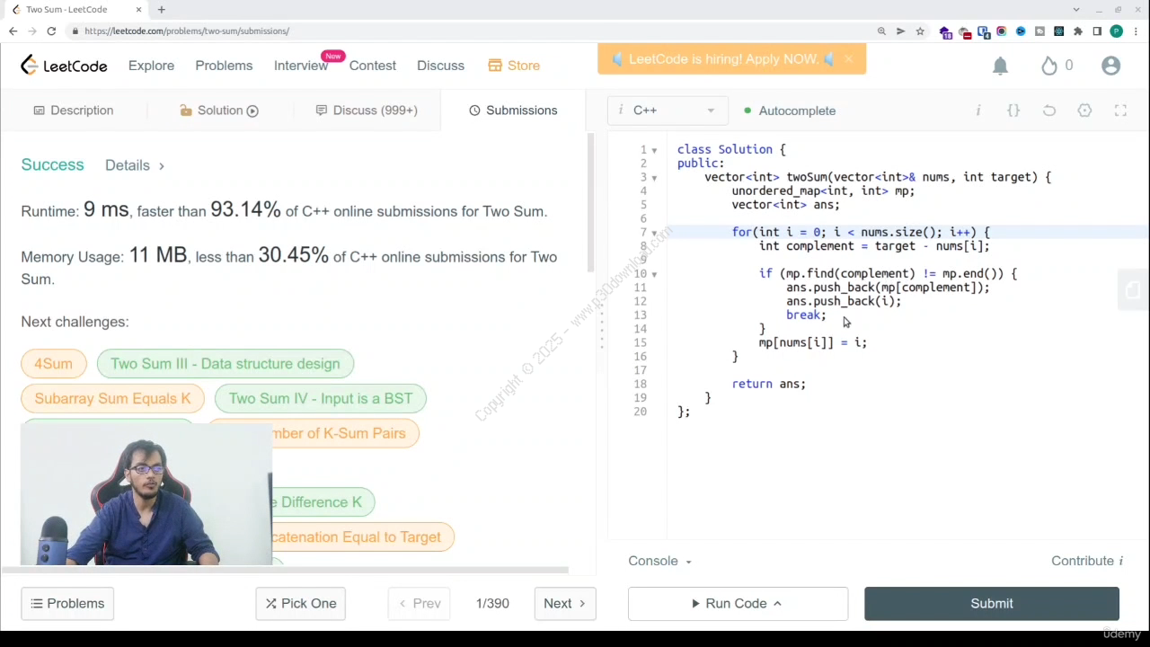
Task: Open the Problems nav item
Action: pos(224,66)
